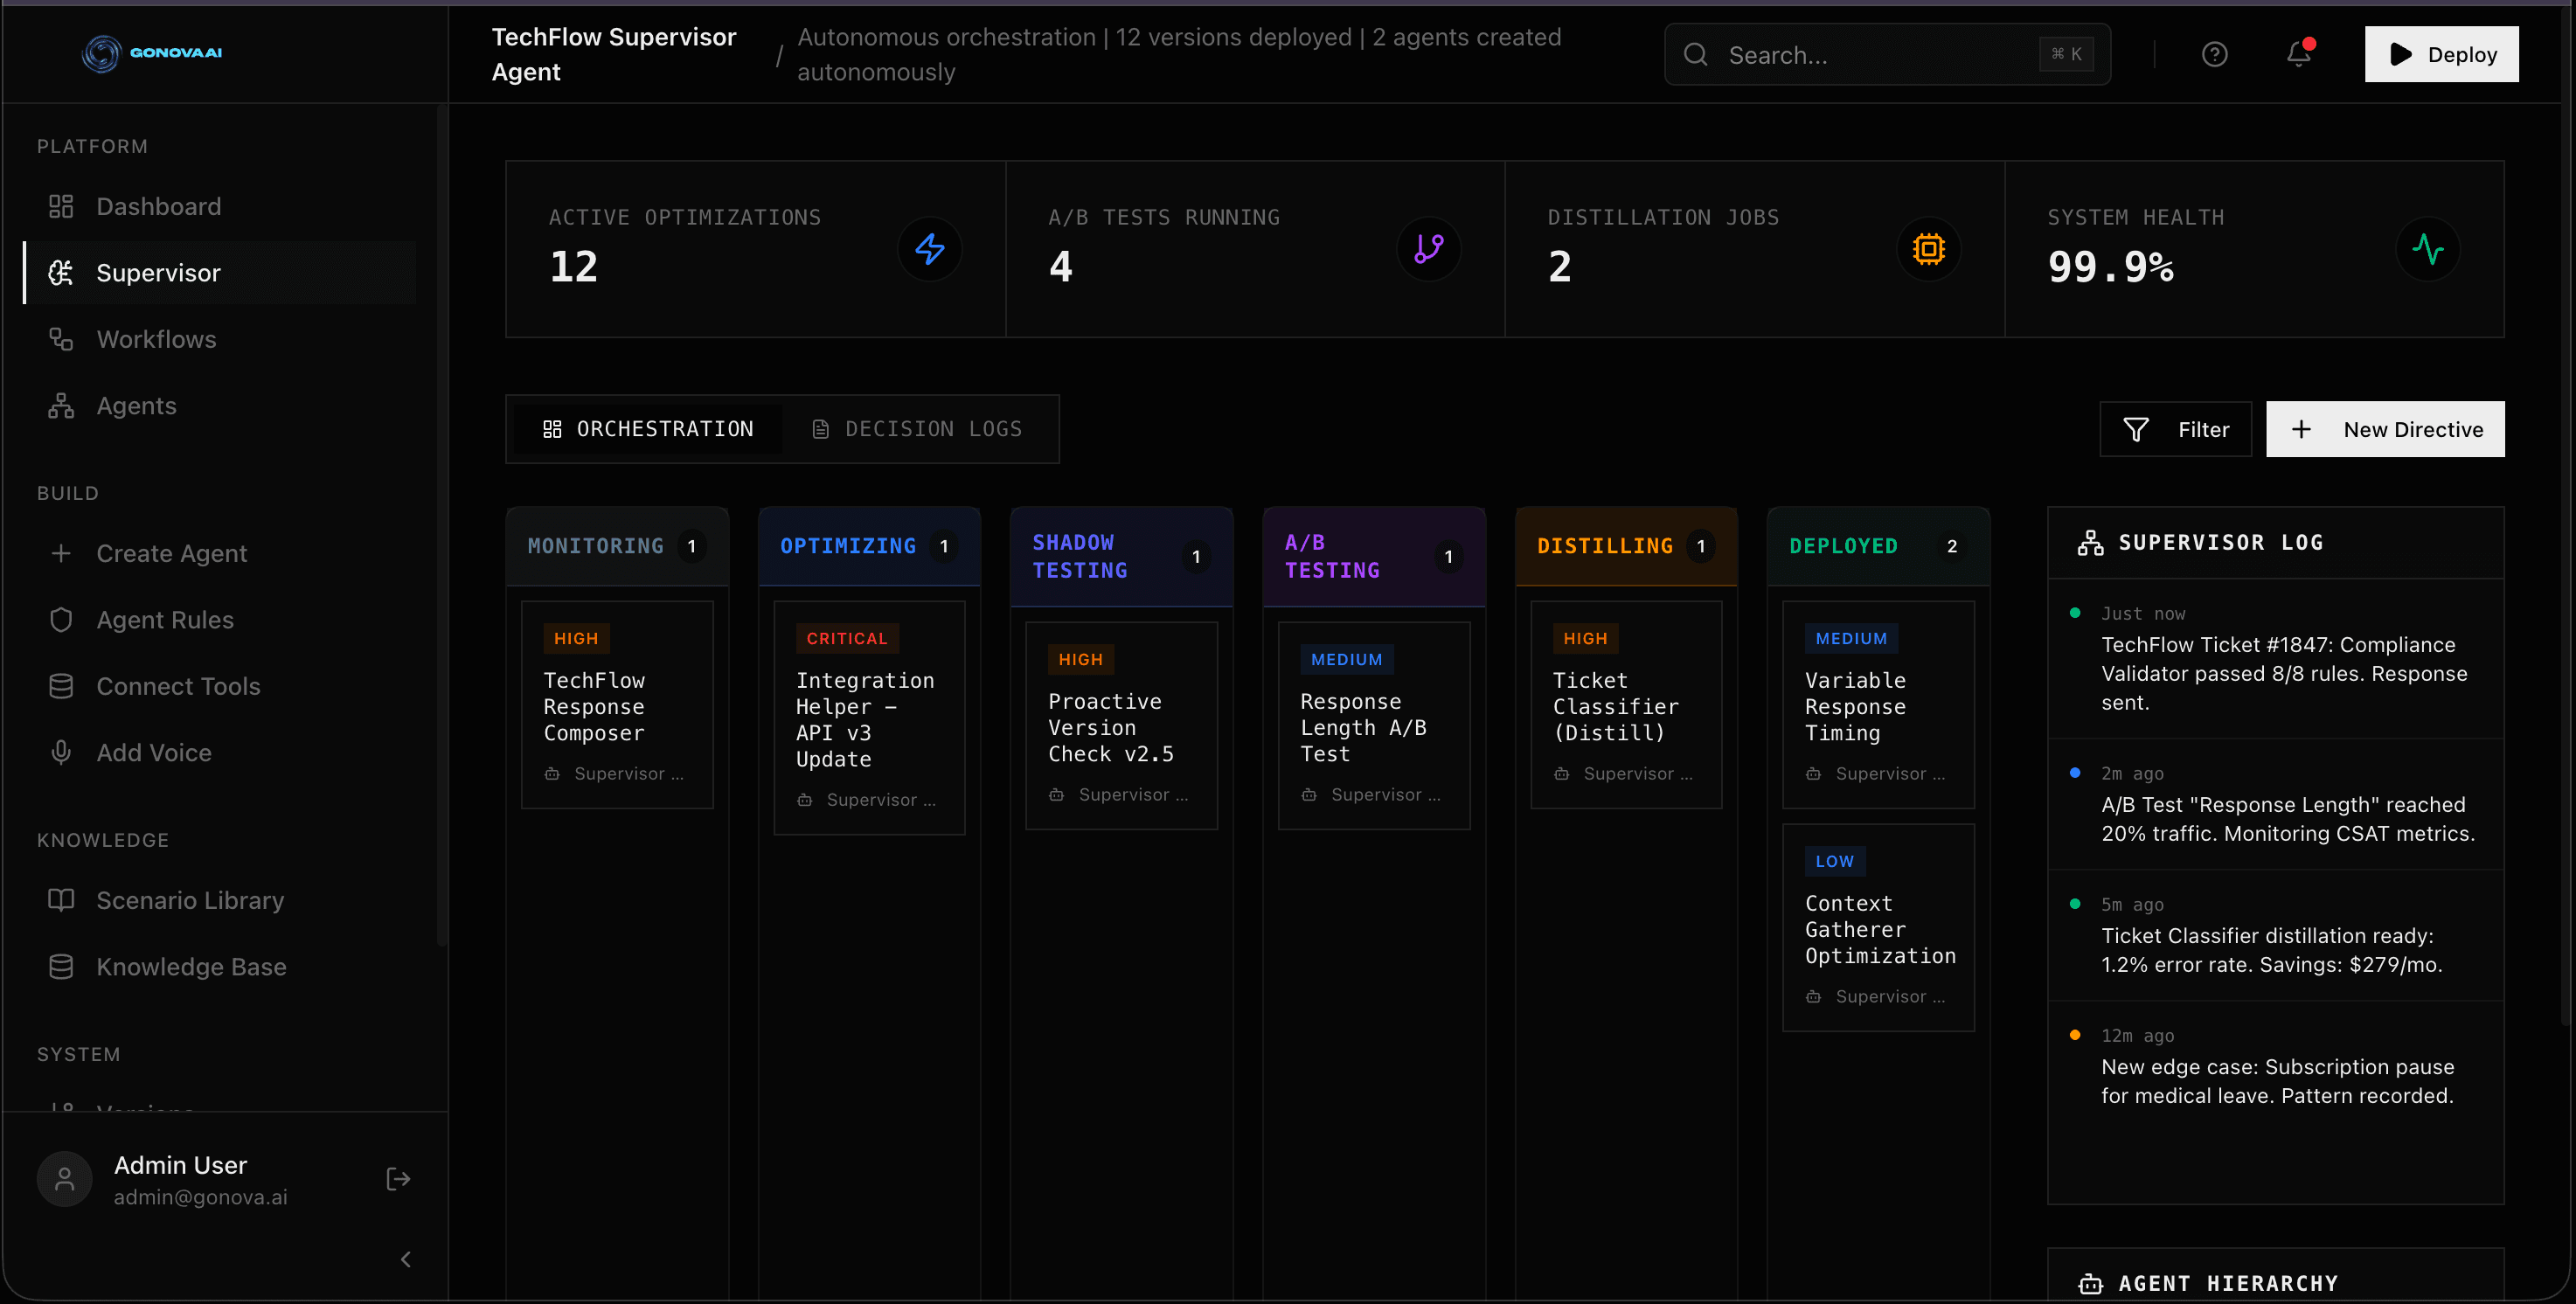Open the Scenario Library book icon
This screenshot has height=1304, width=2576.
61,899
